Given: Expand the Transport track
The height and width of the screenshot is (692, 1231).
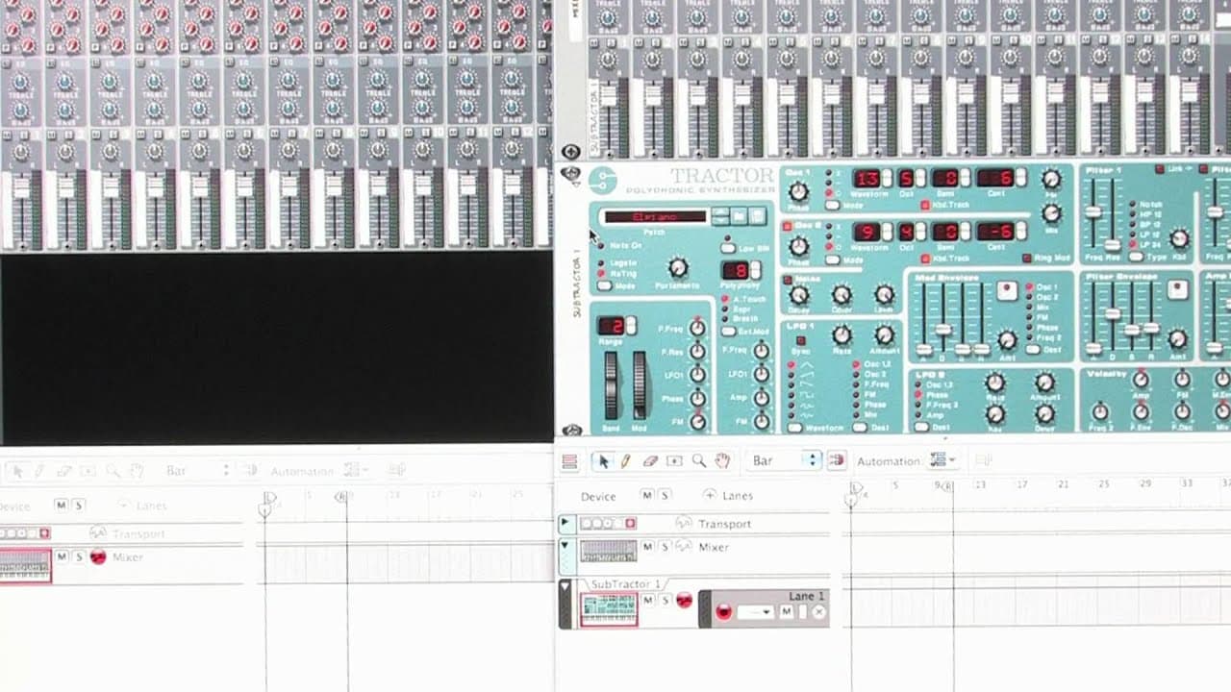Looking at the screenshot, I should pos(565,524).
